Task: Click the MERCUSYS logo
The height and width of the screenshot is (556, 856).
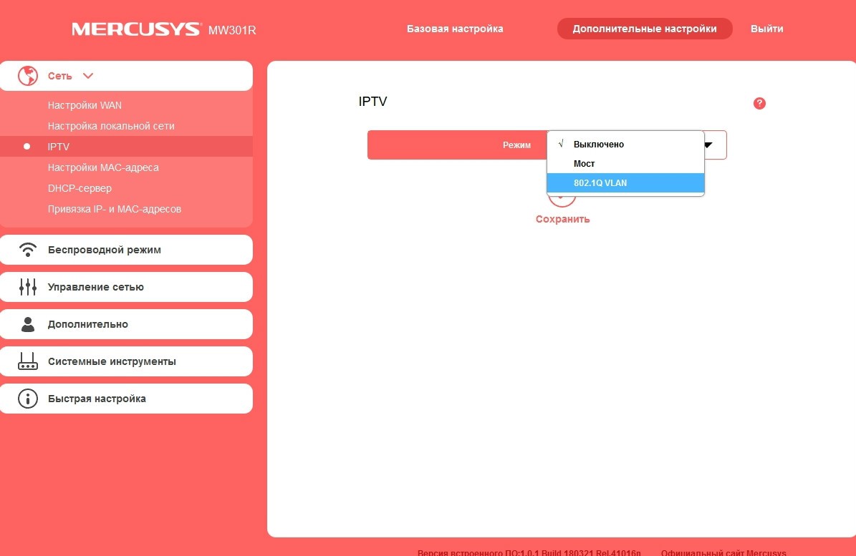Action: click(x=136, y=29)
